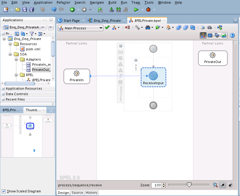This screenshot has height=196, width=240.
Task: Click the SQL database icon
Action: click(100, 10)
